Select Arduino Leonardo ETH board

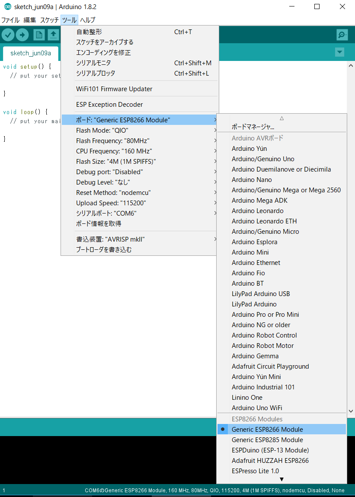(x=282, y=221)
